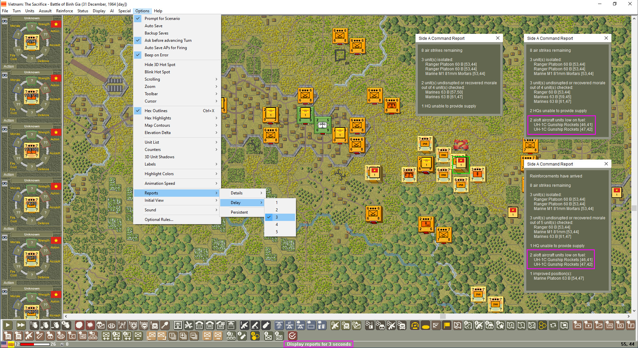
Task: Click the organization chart toolbar icon
Action: (x=93, y=336)
